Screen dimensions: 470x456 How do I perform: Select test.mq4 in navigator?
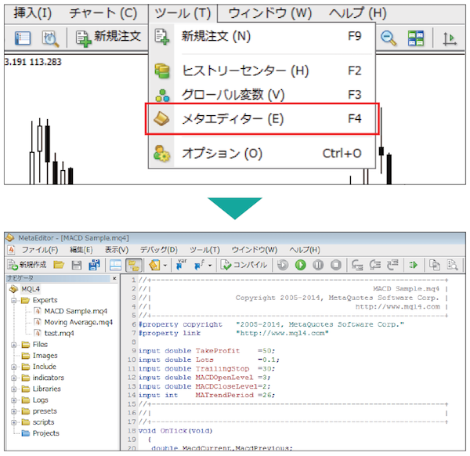point(59,333)
